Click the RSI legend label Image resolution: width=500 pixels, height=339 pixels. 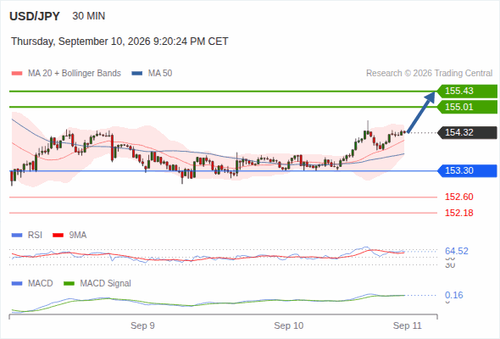point(35,236)
